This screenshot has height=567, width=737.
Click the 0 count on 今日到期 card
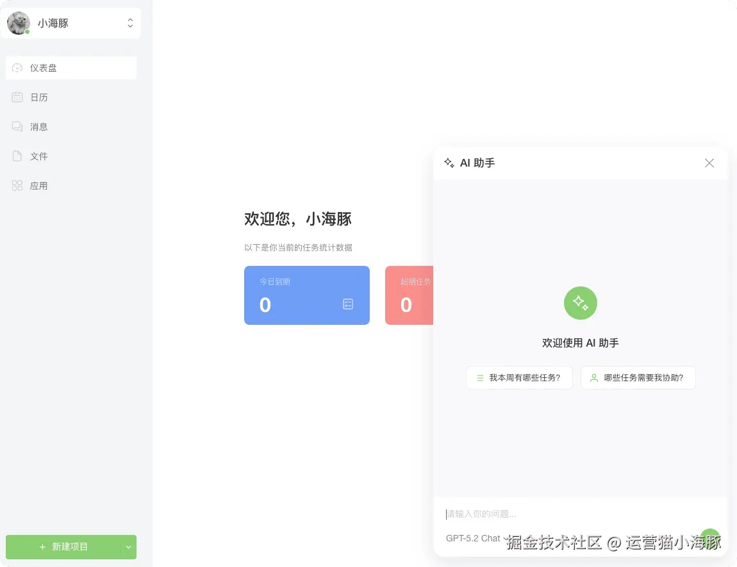[265, 305]
